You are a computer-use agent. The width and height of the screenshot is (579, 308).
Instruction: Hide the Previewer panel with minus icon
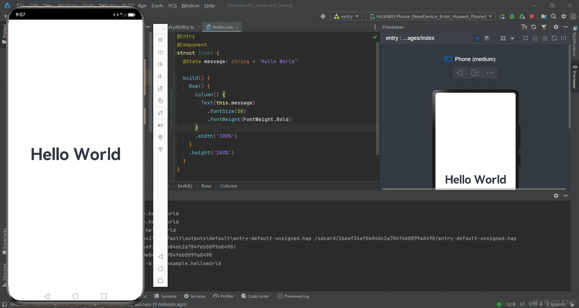tap(566, 27)
